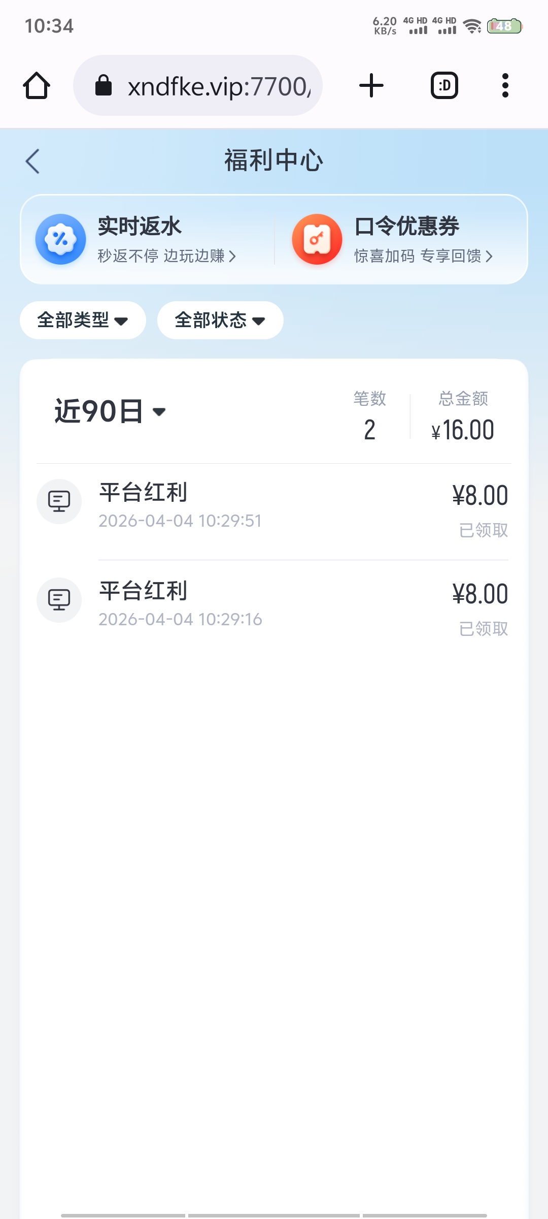Screen dimensions: 548x1219
Task: Go back from 福利中心 page
Action: (32, 162)
